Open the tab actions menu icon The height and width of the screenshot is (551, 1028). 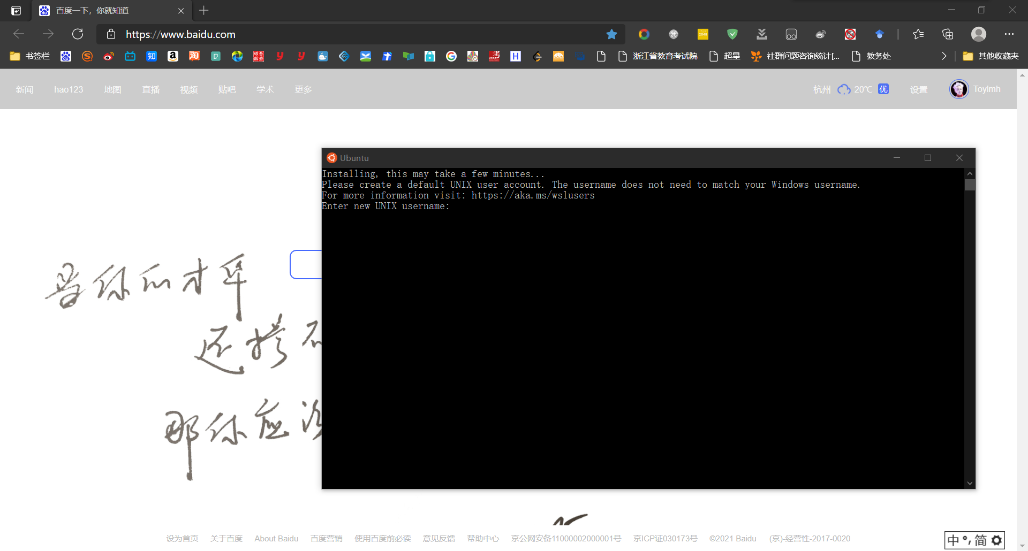tap(16, 11)
